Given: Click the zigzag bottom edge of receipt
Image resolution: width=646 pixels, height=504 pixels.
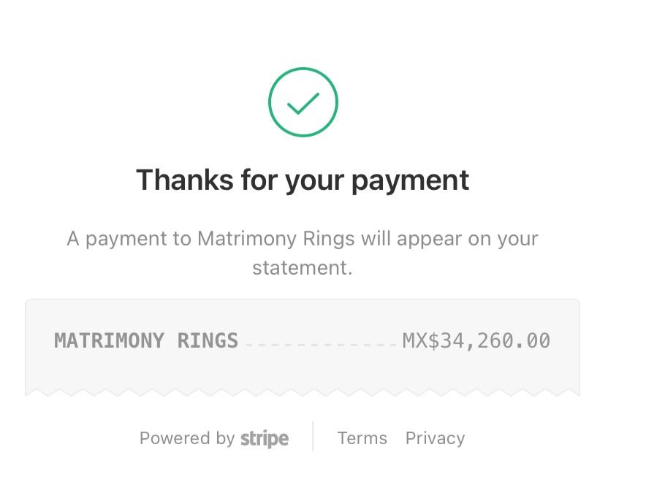Looking at the screenshot, I should [x=303, y=392].
